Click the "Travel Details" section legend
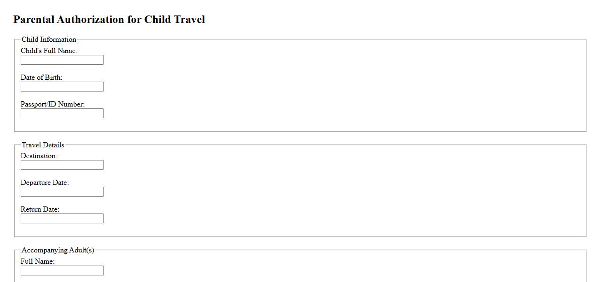Viewport: 601px width, 282px height. click(x=43, y=145)
